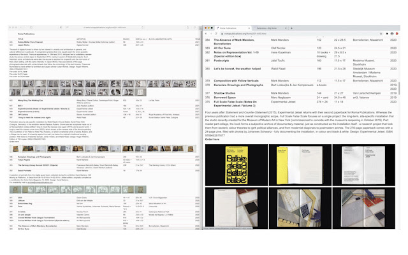This screenshot has height=255, width=408.
Task: Click Roma Publications heading in Safari window
Action: (x=26, y=34)
